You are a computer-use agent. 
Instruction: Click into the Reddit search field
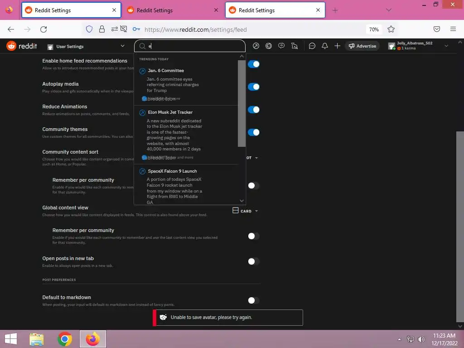click(190, 46)
